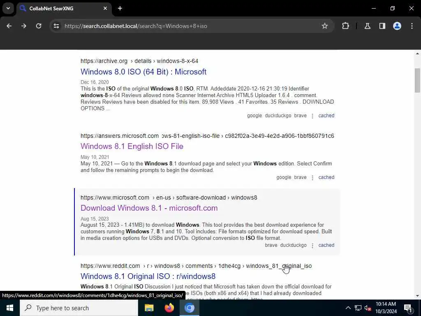This screenshot has height=316, width=421.
Task: Go forward to the next page
Action: 24,26
